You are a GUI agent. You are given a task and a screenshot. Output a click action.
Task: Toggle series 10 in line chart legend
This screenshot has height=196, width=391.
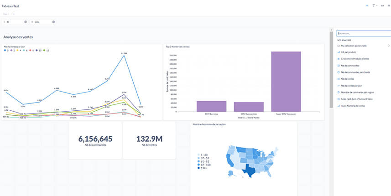[x=38, y=50]
